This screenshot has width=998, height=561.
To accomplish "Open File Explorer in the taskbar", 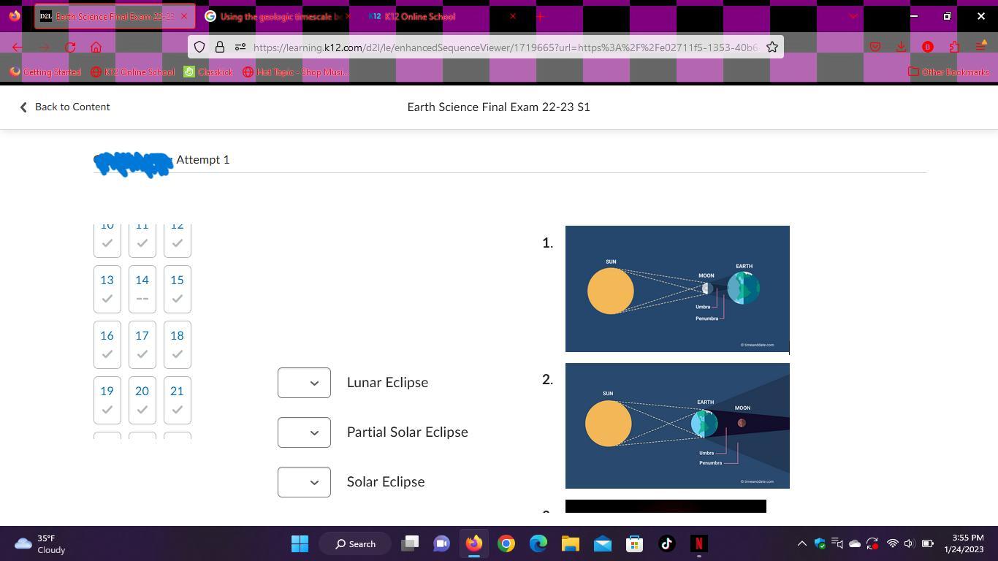I will coord(570,543).
